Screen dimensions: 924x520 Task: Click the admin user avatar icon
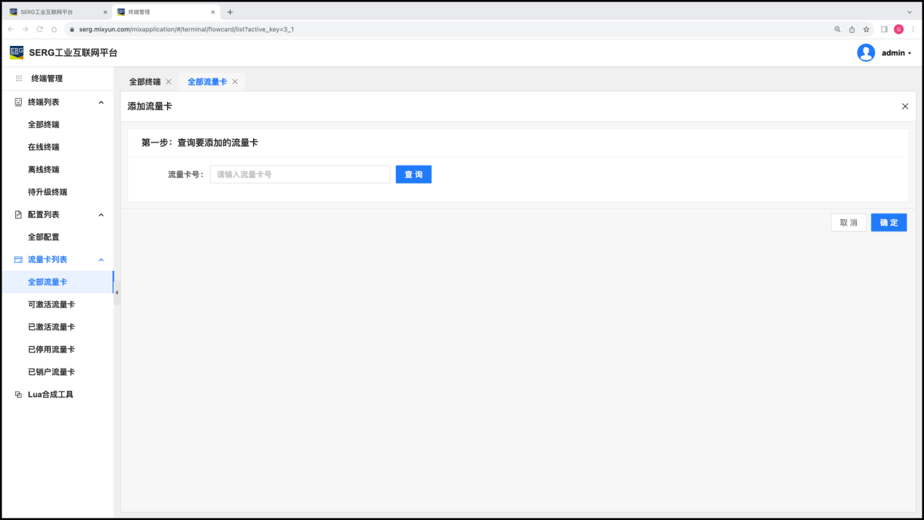[x=866, y=52]
